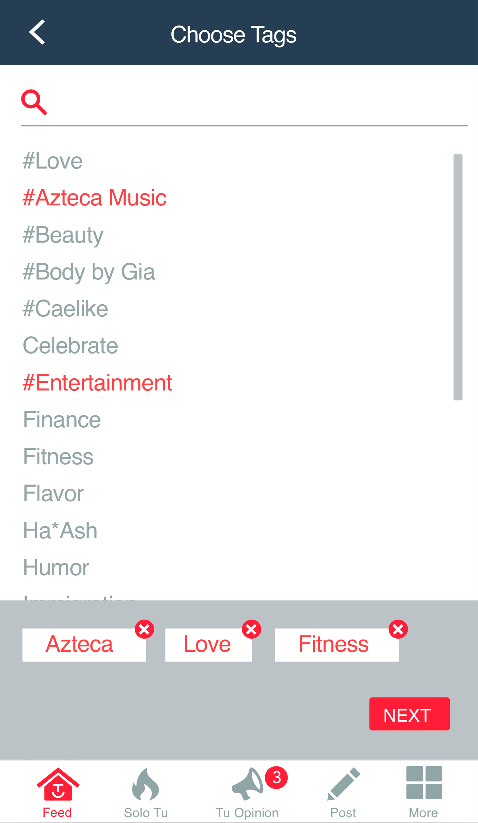Go back using the header arrow

[x=37, y=32]
